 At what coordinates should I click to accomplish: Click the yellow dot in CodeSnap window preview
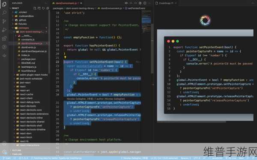pos(173,41)
